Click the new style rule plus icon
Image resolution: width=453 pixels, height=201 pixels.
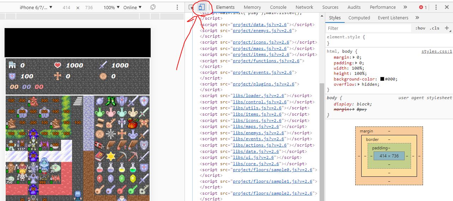click(447, 28)
